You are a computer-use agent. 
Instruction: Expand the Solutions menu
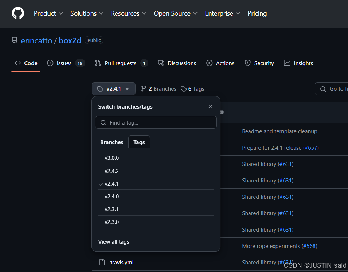tap(87, 13)
